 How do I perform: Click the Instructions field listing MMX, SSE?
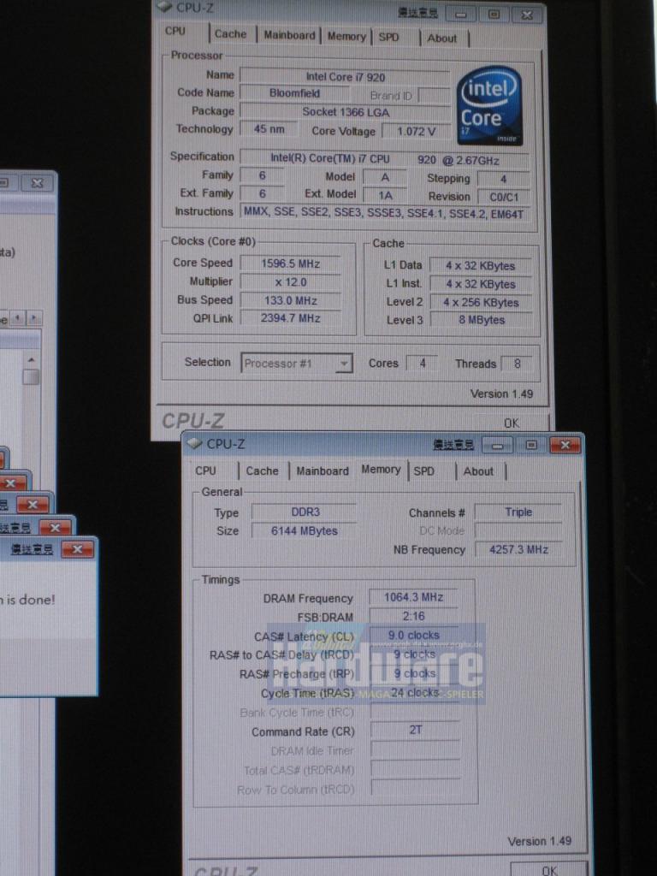385,213
